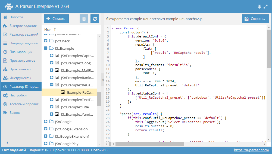
Task: Expand the JS::Example::Title node
Action: (52, 107)
